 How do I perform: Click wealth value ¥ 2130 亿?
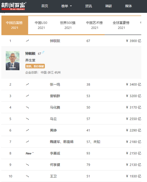tap(133, 165)
